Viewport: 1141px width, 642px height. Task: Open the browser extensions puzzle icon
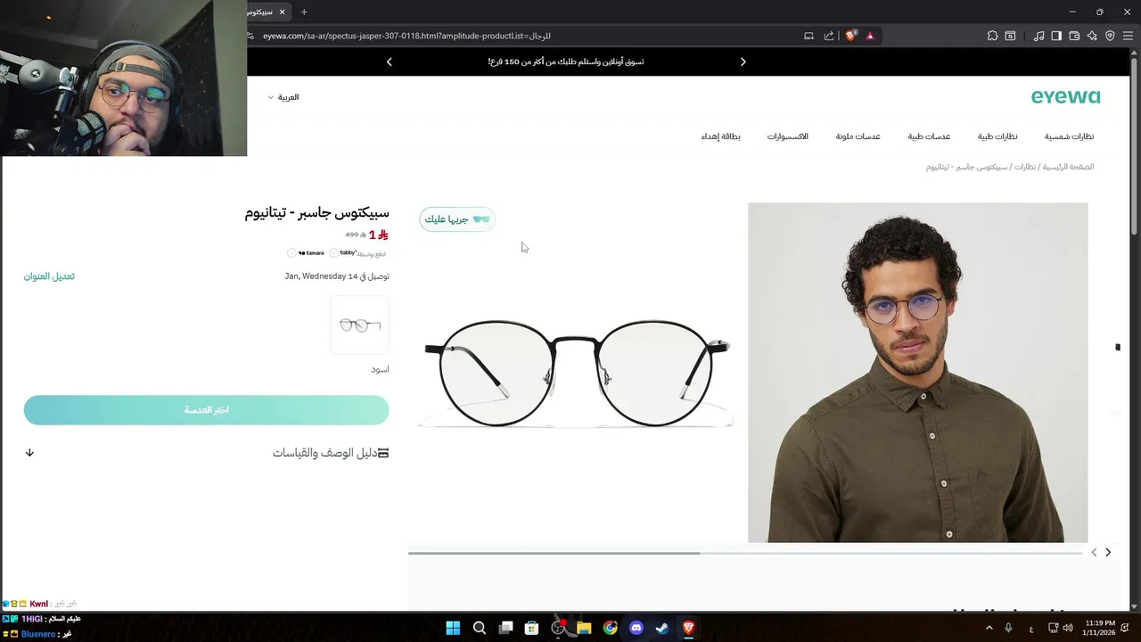(992, 36)
